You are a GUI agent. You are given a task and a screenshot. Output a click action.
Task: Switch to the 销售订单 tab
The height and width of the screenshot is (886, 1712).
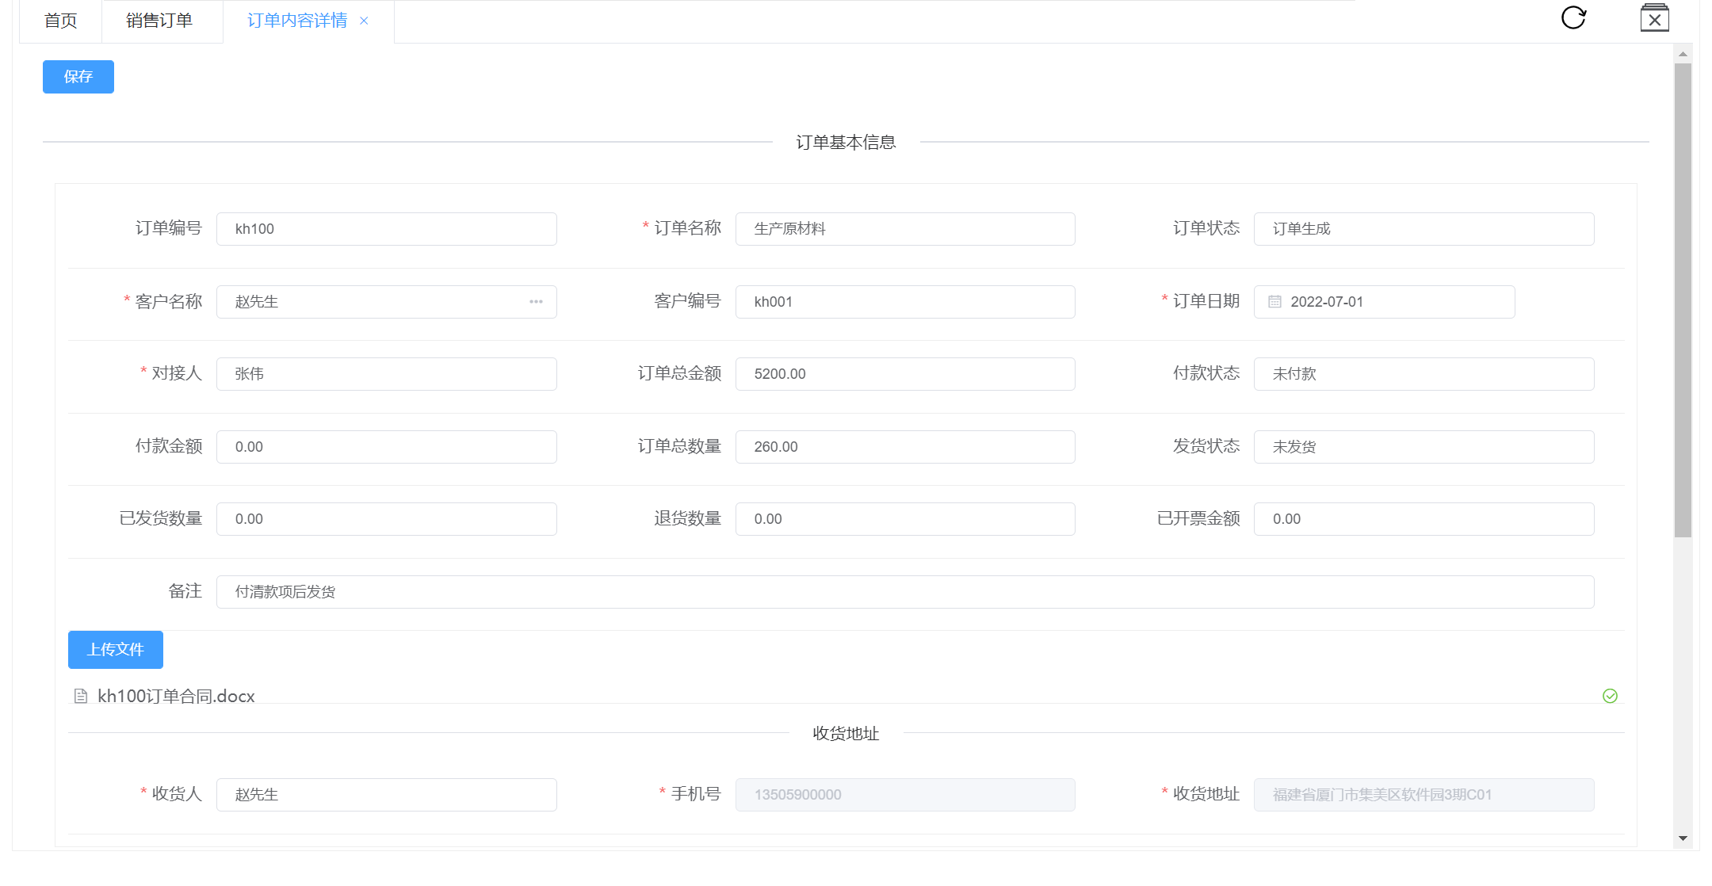point(159,21)
